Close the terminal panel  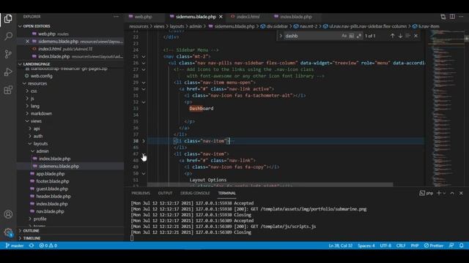(x=461, y=193)
